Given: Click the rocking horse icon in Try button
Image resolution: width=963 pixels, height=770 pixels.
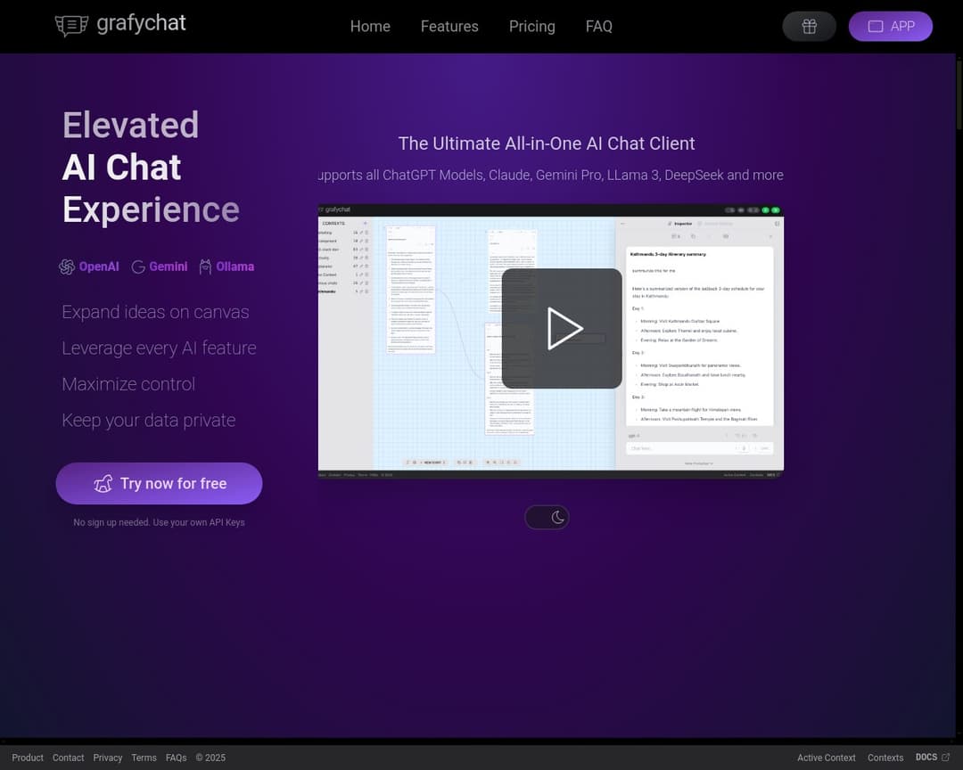Looking at the screenshot, I should (x=103, y=484).
